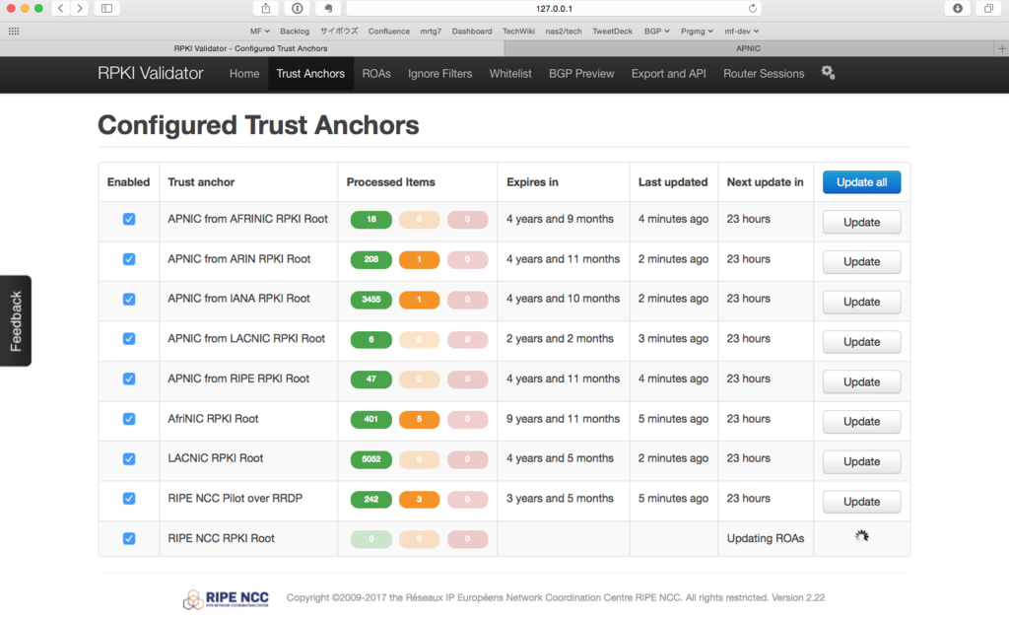Expand the MF bookmarks folder

tap(259, 31)
